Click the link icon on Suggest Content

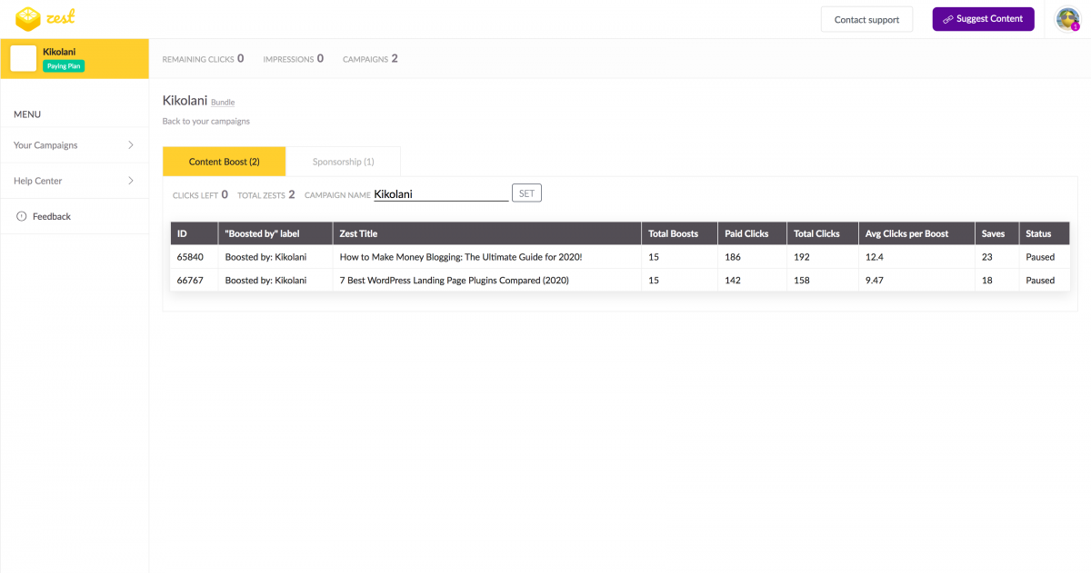[947, 19]
